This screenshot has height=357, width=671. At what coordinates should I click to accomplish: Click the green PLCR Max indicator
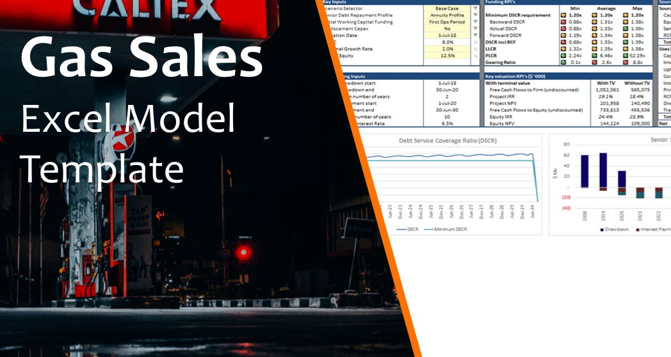pyautogui.click(x=626, y=56)
